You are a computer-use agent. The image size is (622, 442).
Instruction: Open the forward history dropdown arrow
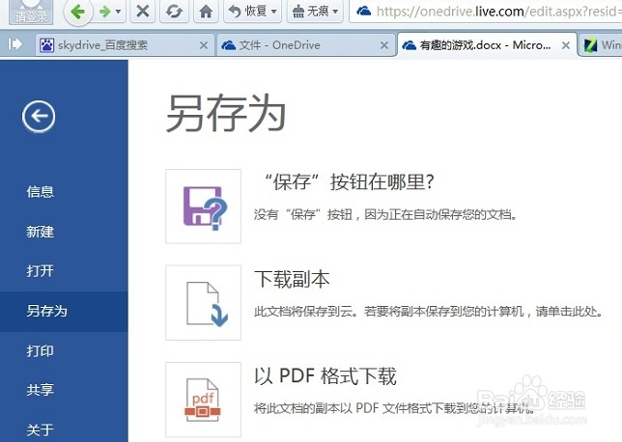coord(118,12)
